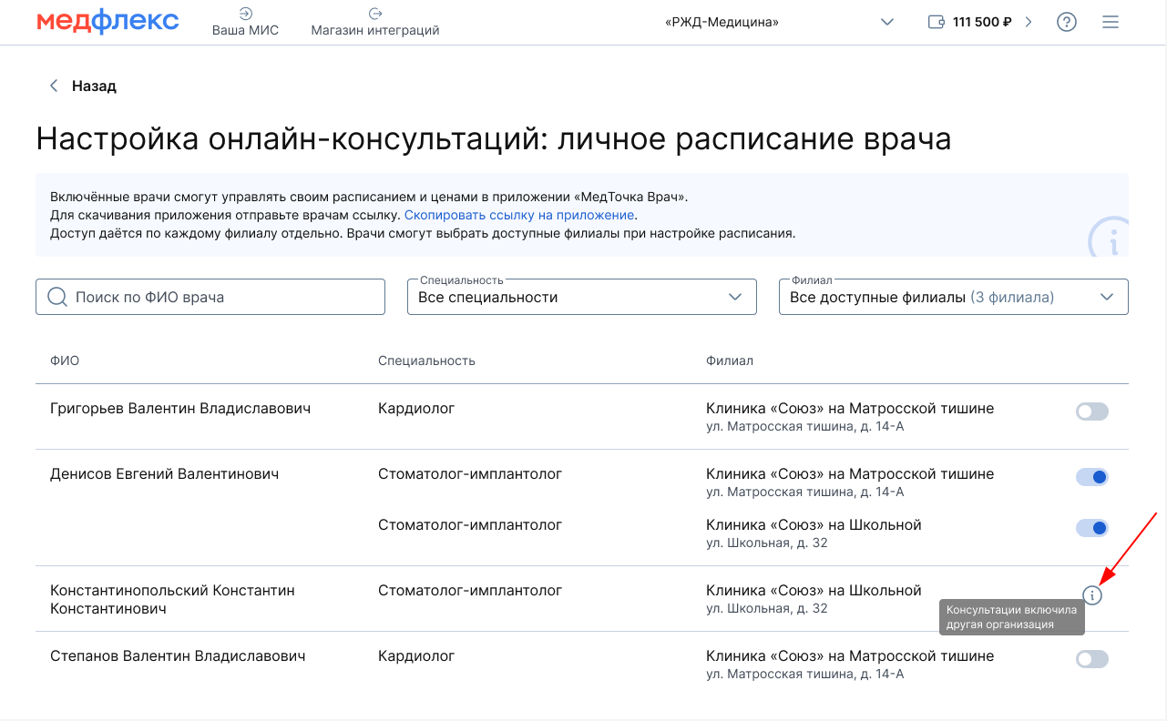Viewport: 1167px width, 721px height.
Task: Enable toggle for Степанов Валентин Владиславович
Action: click(x=1092, y=659)
